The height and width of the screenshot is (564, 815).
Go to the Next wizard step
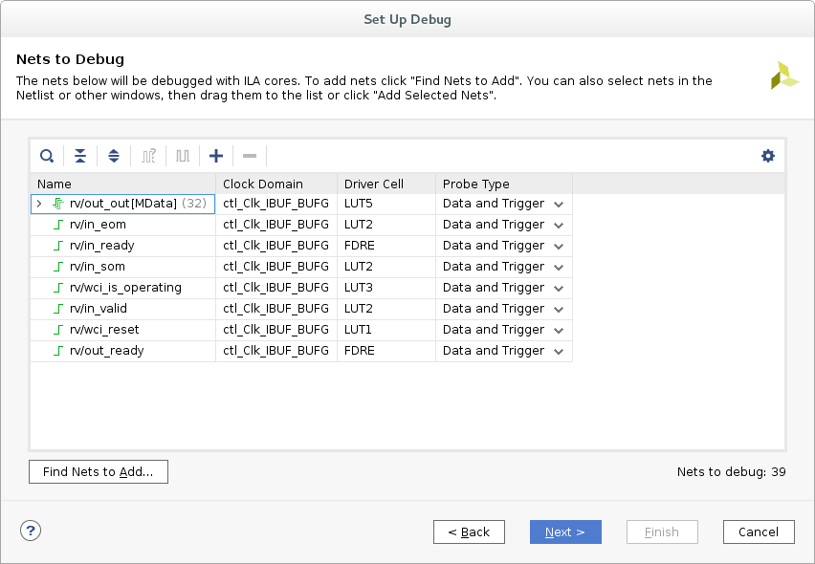click(x=565, y=531)
